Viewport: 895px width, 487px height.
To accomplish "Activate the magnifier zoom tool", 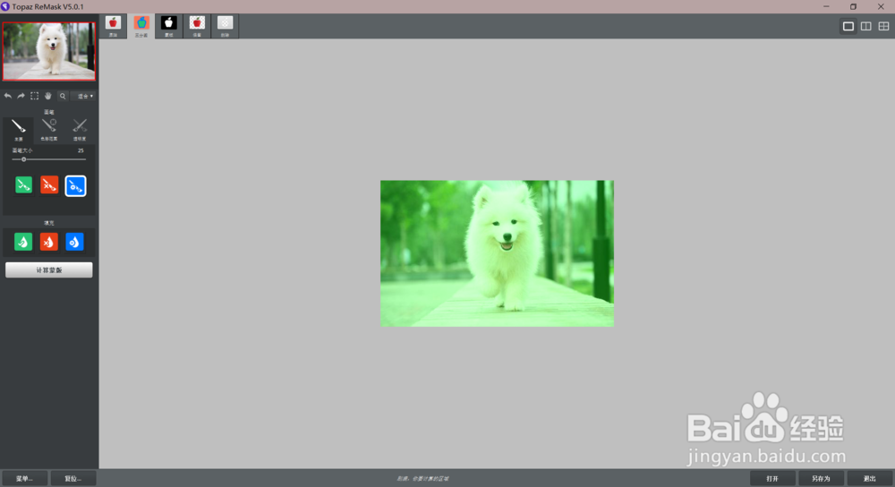I will click(x=63, y=96).
